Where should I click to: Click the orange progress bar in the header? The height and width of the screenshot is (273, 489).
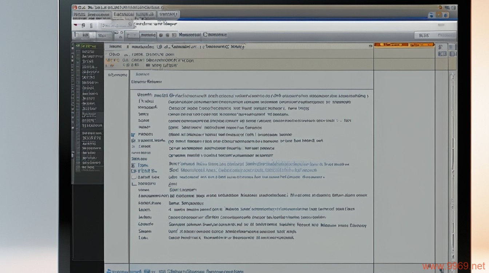coord(404,45)
